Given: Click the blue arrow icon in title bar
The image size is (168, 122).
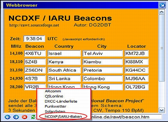Looking at the screenshot, I should (162, 5).
